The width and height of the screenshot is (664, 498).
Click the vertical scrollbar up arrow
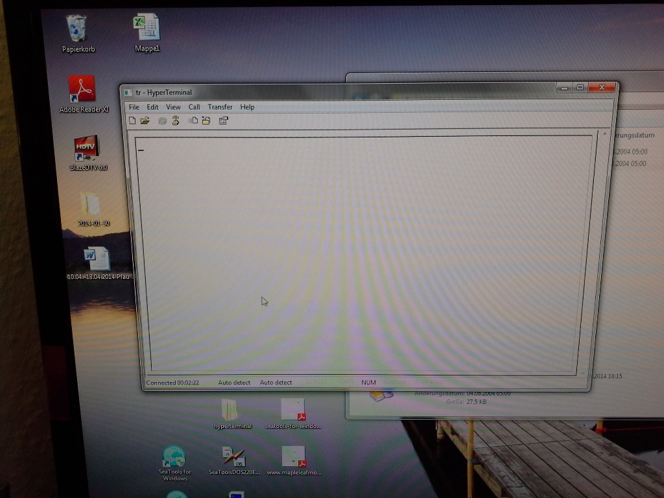coord(604,134)
